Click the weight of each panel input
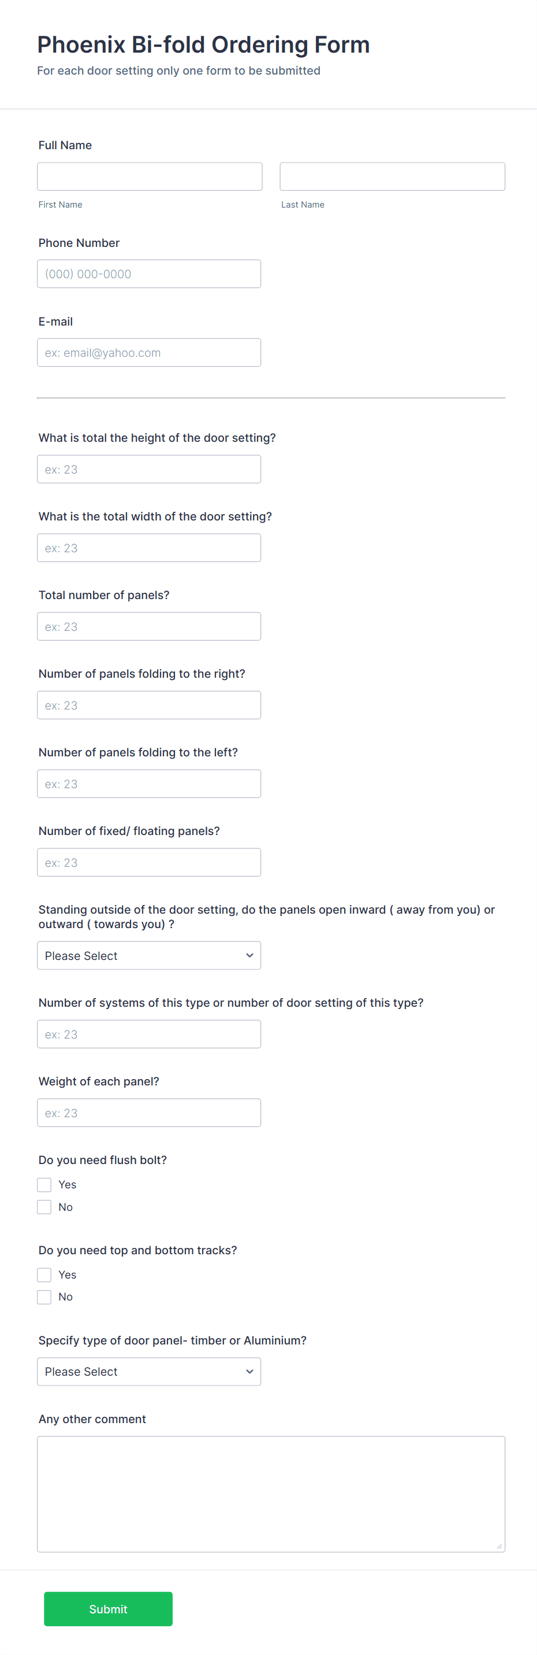 [x=149, y=1112]
